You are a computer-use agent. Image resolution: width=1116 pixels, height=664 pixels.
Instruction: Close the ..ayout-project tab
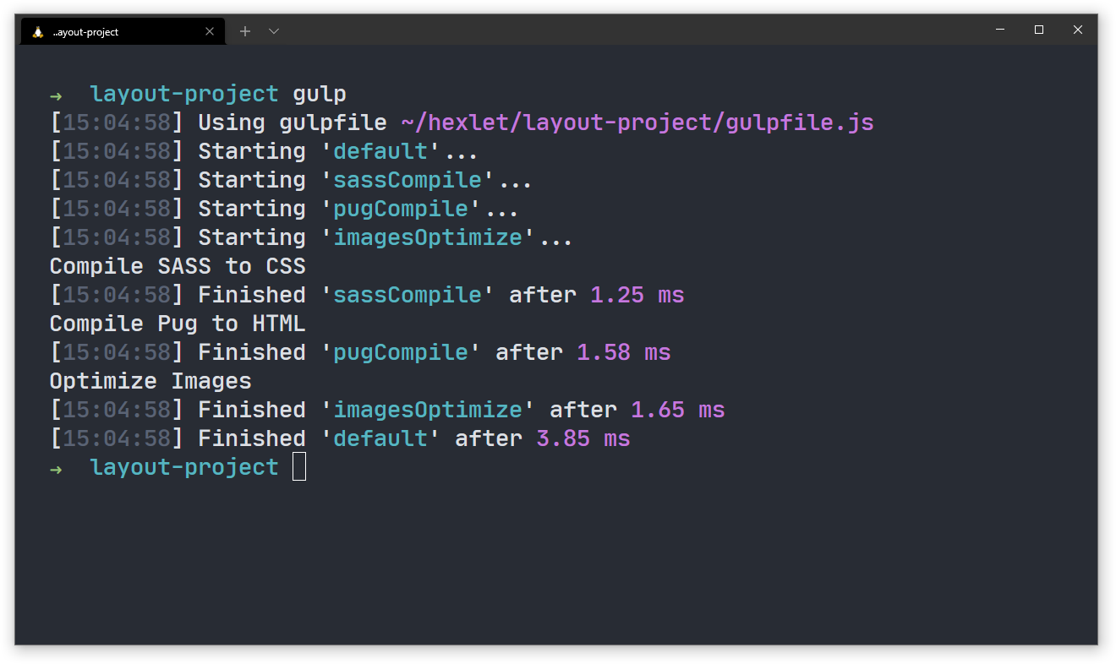[x=210, y=32]
